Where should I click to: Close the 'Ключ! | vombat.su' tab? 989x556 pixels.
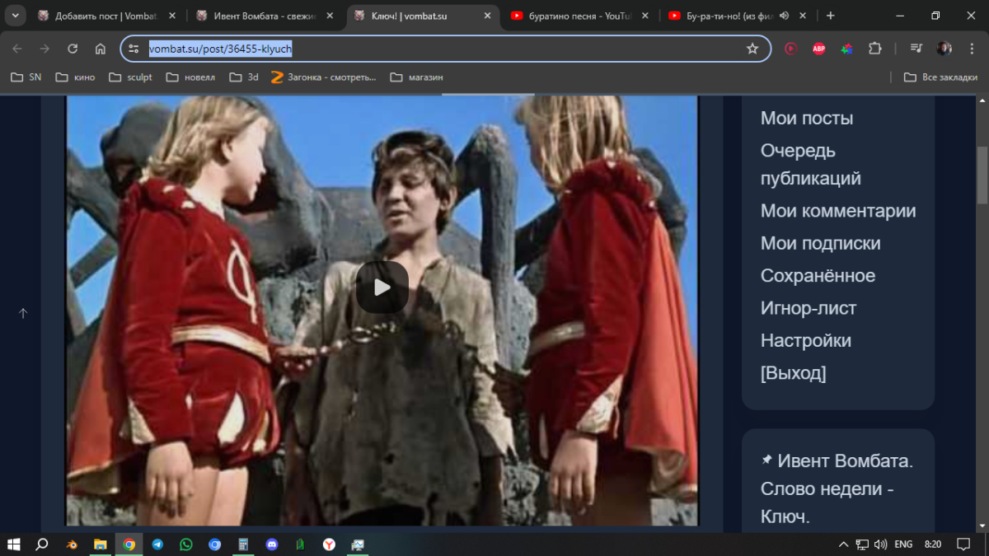(x=487, y=16)
